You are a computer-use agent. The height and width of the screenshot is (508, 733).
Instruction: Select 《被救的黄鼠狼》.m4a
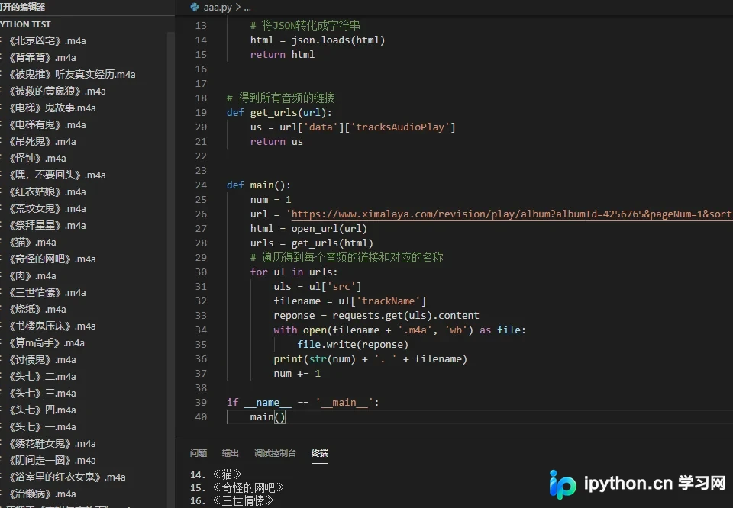coord(57,92)
